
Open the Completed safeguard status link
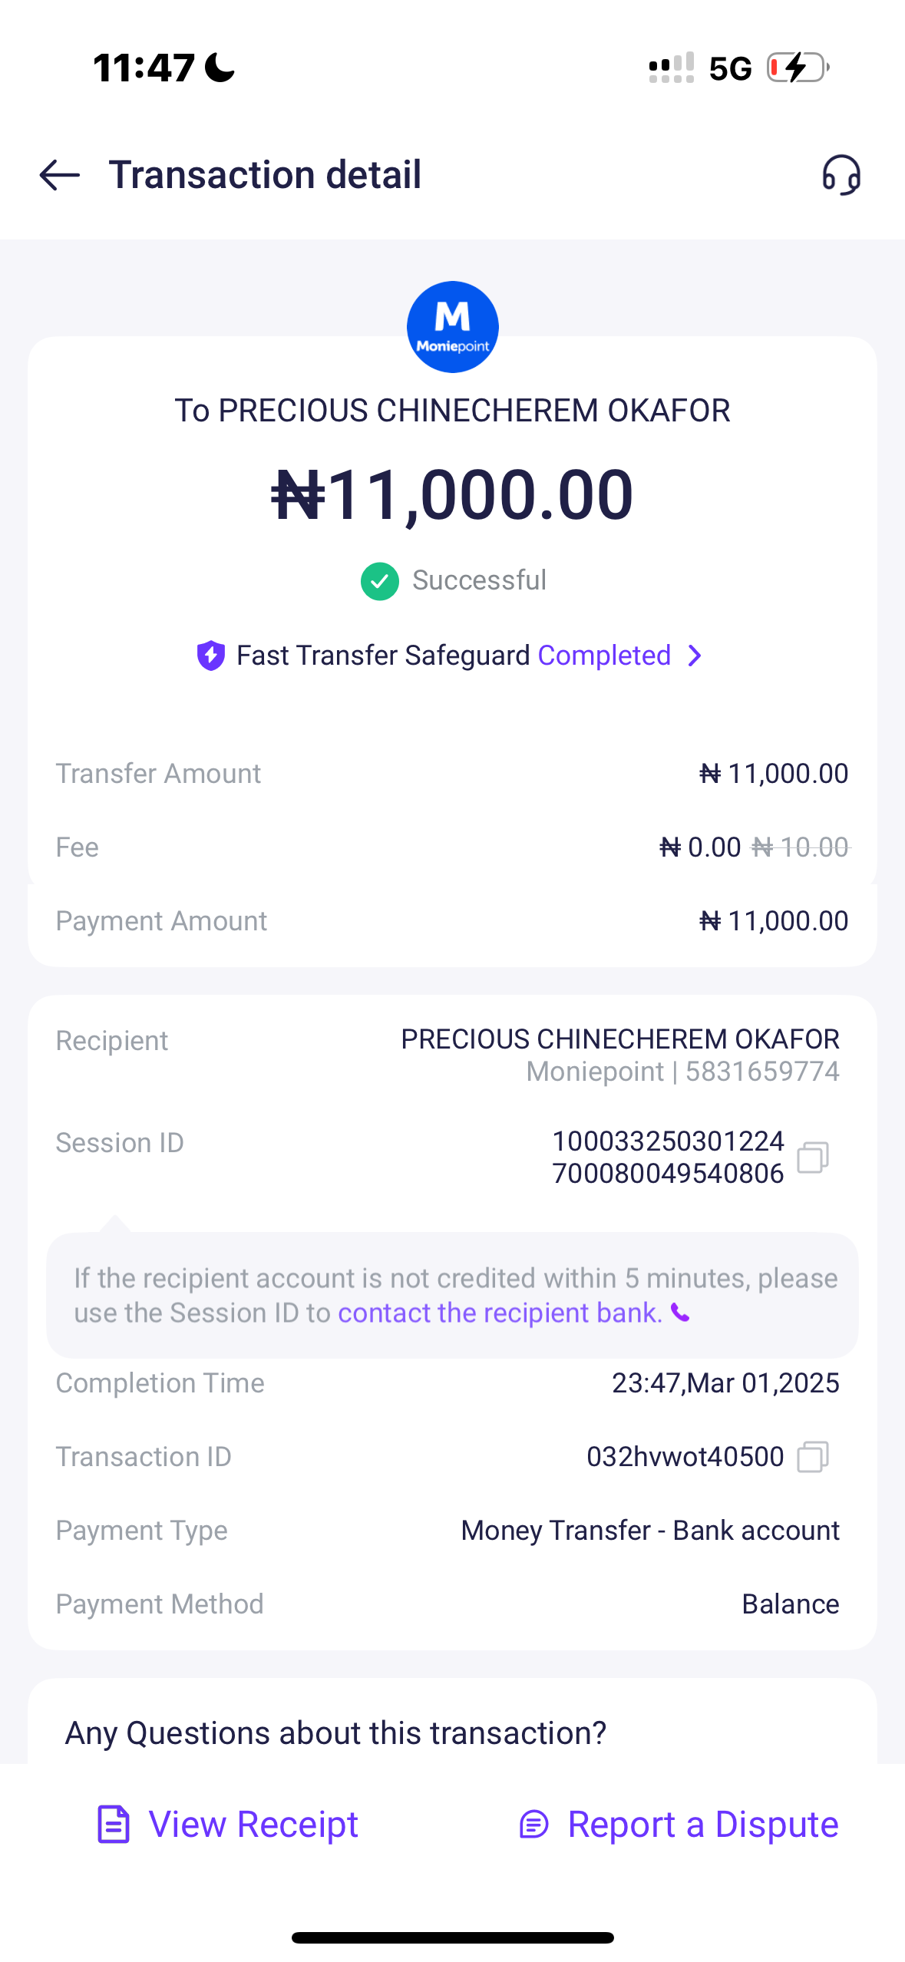pyautogui.click(x=604, y=656)
